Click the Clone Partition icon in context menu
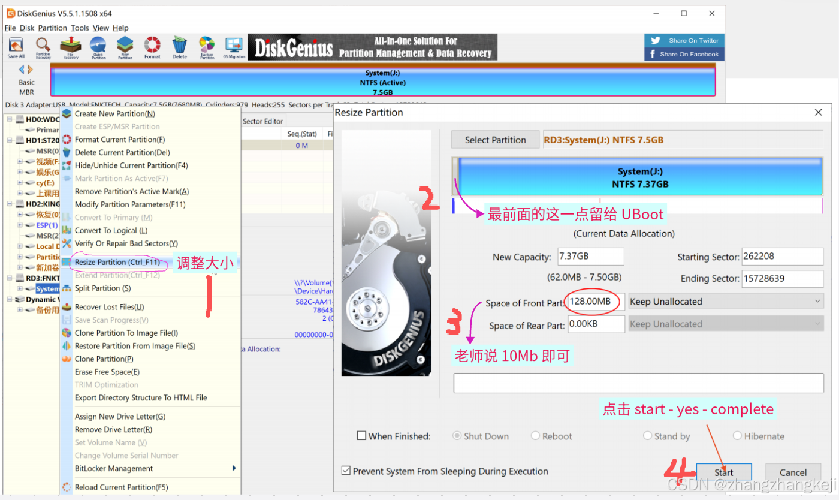 click(x=67, y=359)
